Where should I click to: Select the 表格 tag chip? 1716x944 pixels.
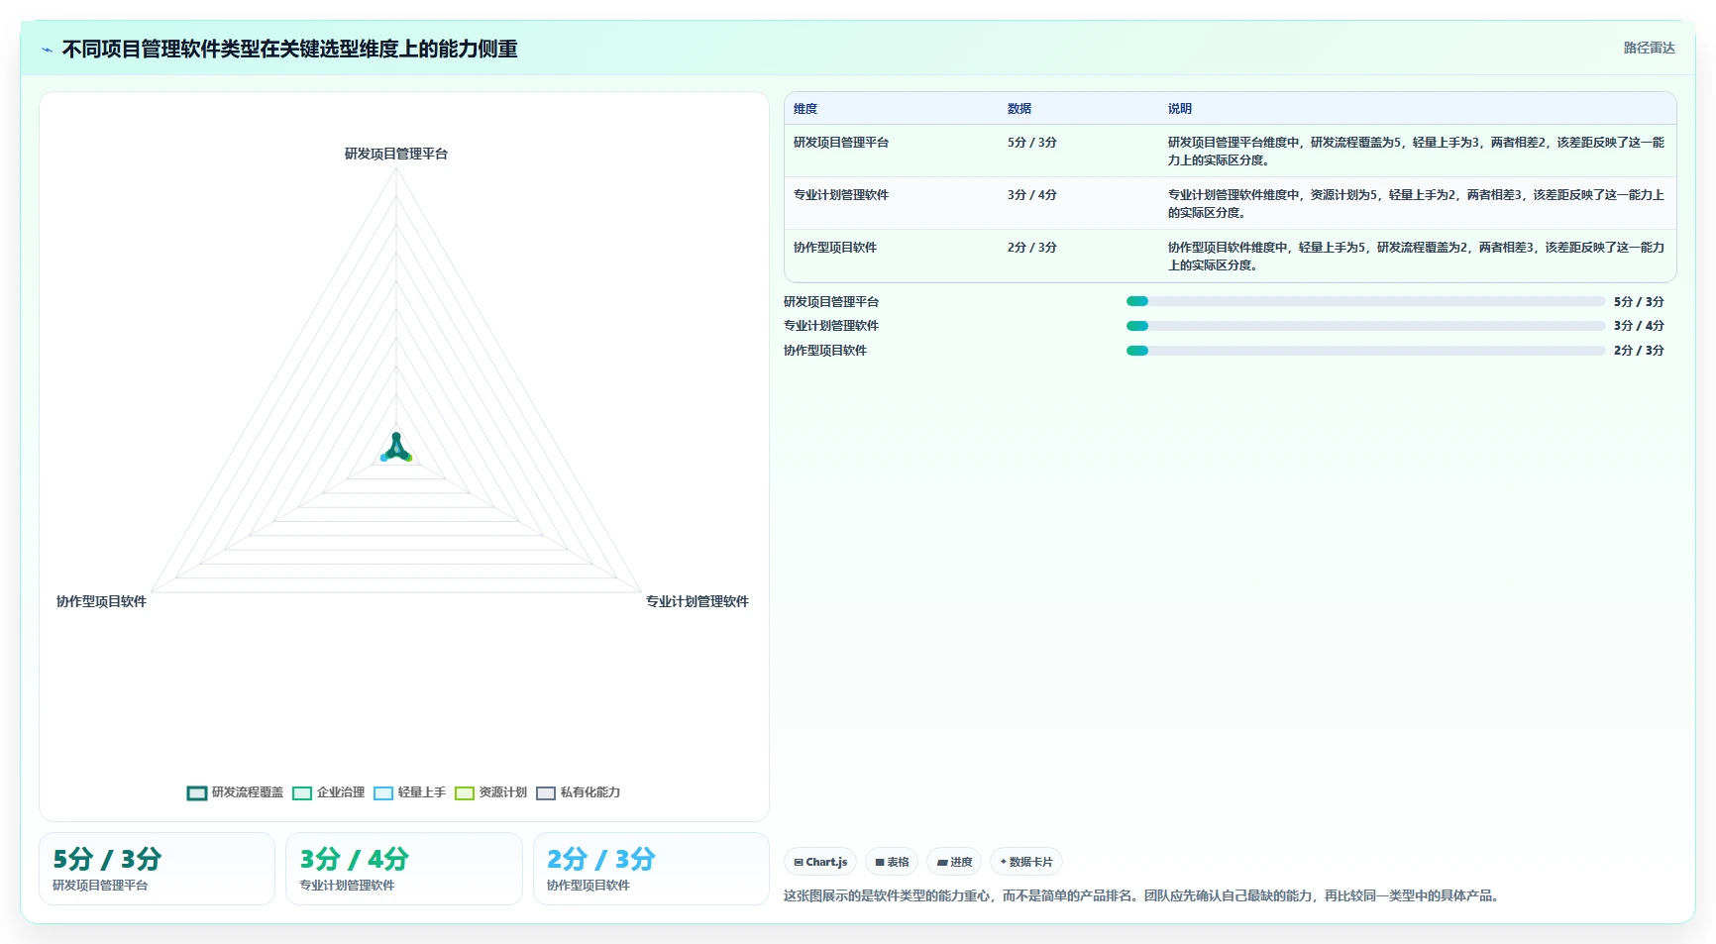click(x=892, y=862)
